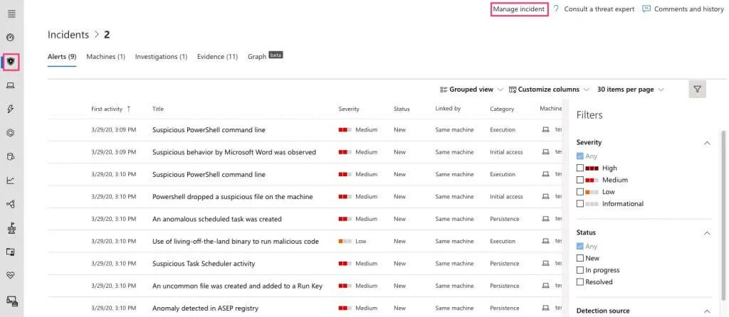Open the reports chart icon in sidebar
Screen dimensions: 729x317
click(x=11, y=180)
